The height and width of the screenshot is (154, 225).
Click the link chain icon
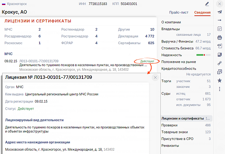point(219,63)
